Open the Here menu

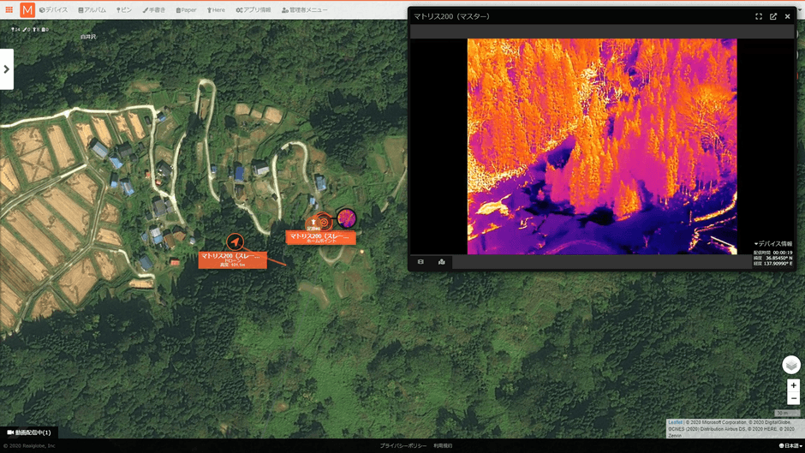216,9
